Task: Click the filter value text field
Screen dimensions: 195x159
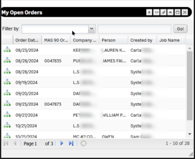Action: 134,29
